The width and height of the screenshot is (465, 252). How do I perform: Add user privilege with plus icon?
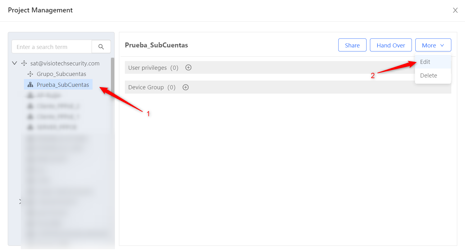click(x=188, y=68)
